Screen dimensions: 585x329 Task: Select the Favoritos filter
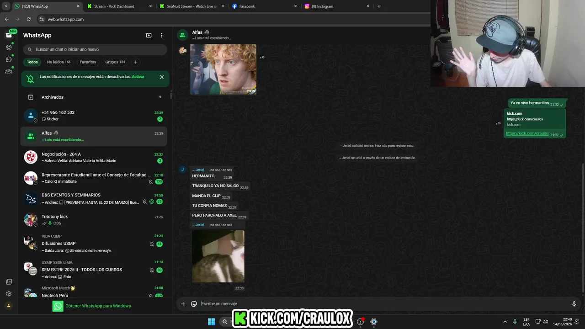88,62
